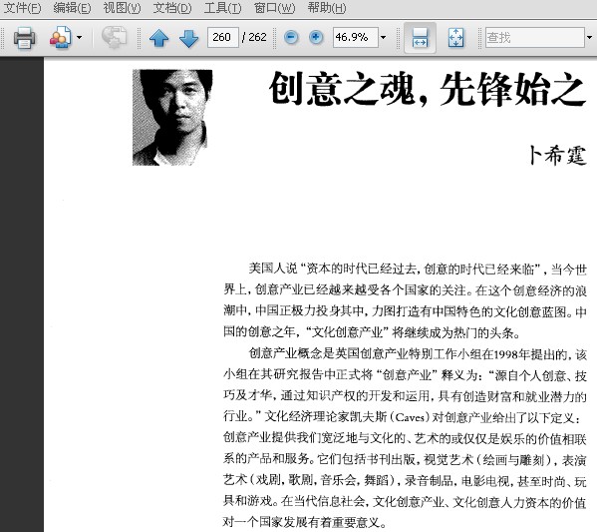The width and height of the screenshot is (597, 532).
Task: Open the collaboration people icon
Action: [60, 37]
